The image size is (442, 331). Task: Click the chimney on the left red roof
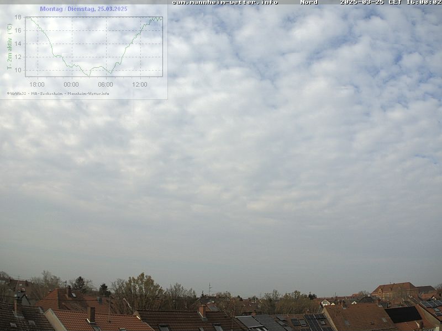pyautogui.click(x=91, y=314)
